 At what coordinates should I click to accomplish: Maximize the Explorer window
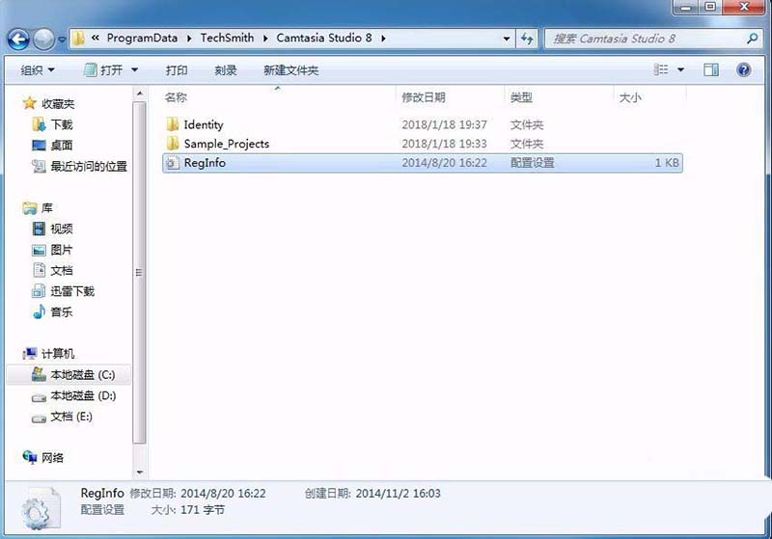[710, 7]
